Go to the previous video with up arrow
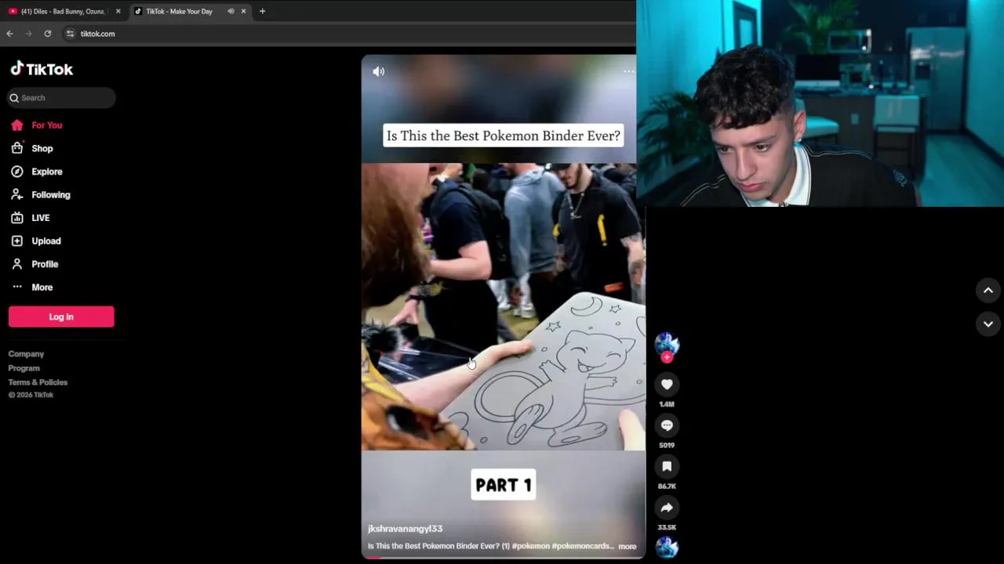The image size is (1004, 564). [988, 291]
